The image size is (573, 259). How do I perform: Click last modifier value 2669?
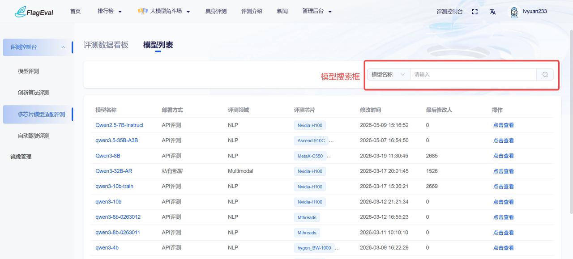(432, 186)
